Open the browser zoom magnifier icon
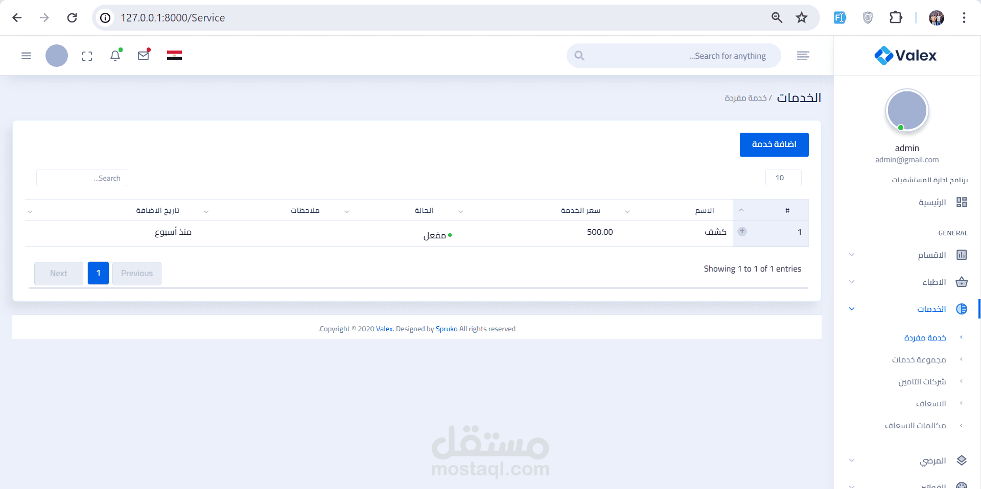 pyautogui.click(x=777, y=18)
